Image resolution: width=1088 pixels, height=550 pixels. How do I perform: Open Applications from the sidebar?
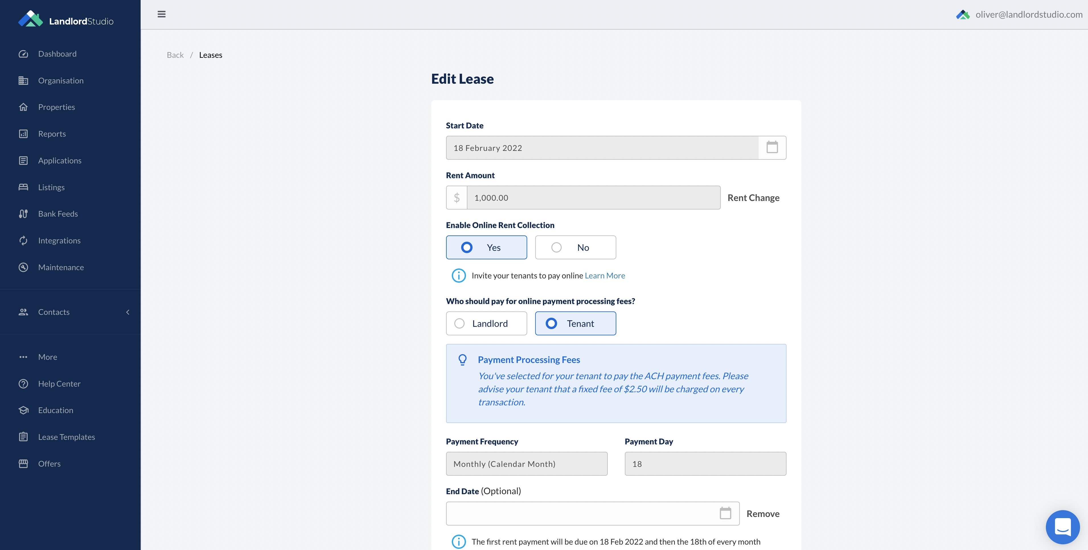click(x=59, y=161)
